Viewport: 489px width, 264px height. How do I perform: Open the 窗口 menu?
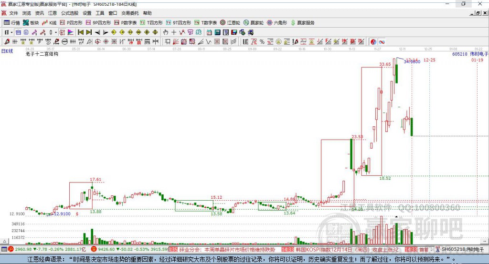(113, 13)
